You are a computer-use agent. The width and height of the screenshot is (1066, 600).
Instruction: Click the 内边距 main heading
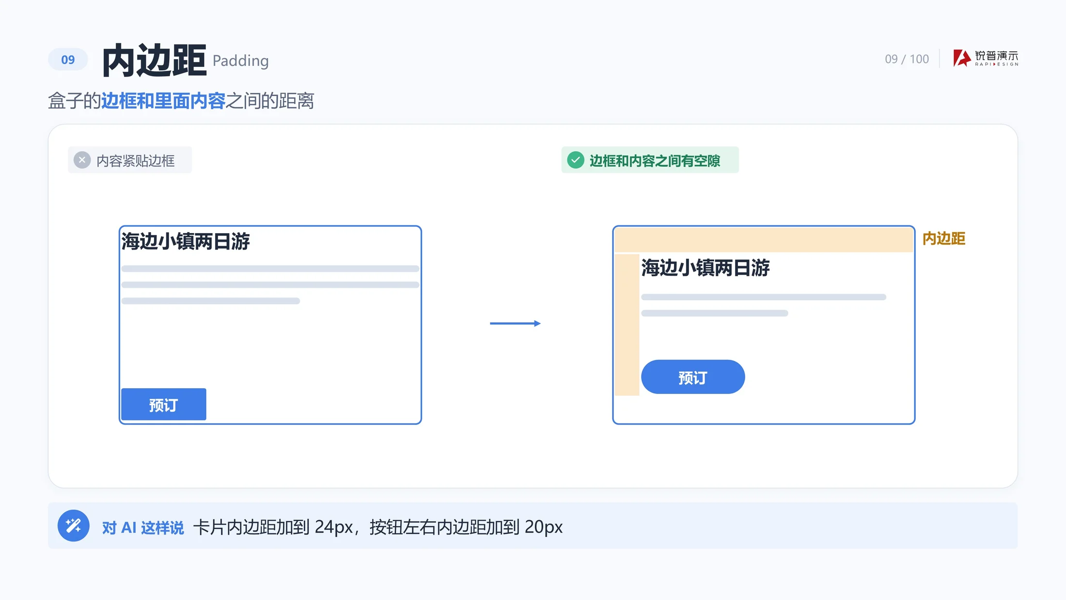pyautogui.click(x=154, y=60)
